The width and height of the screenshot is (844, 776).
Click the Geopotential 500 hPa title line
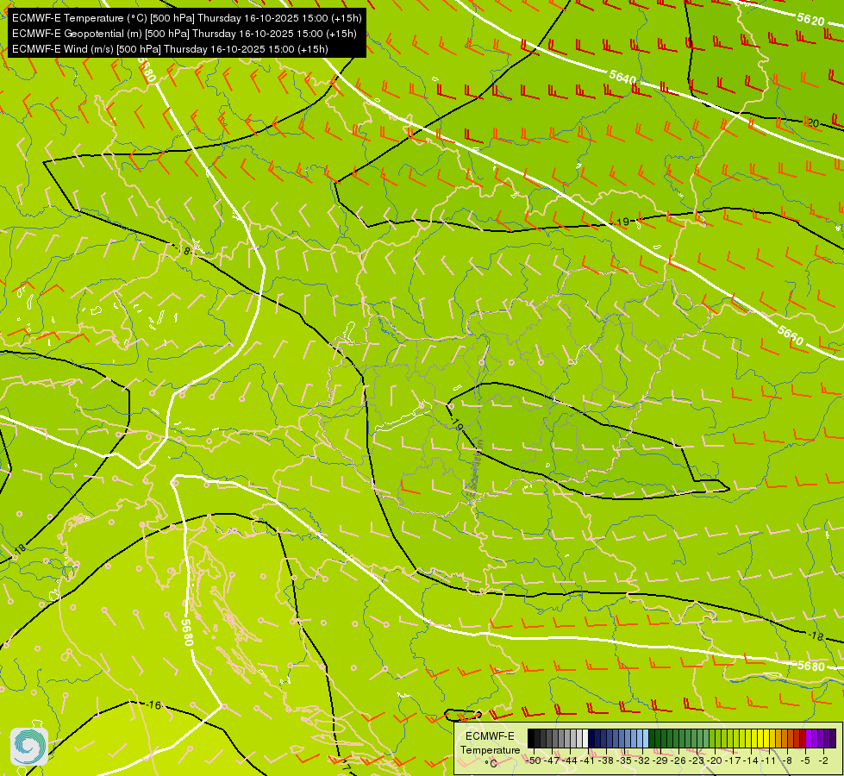point(184,34)
